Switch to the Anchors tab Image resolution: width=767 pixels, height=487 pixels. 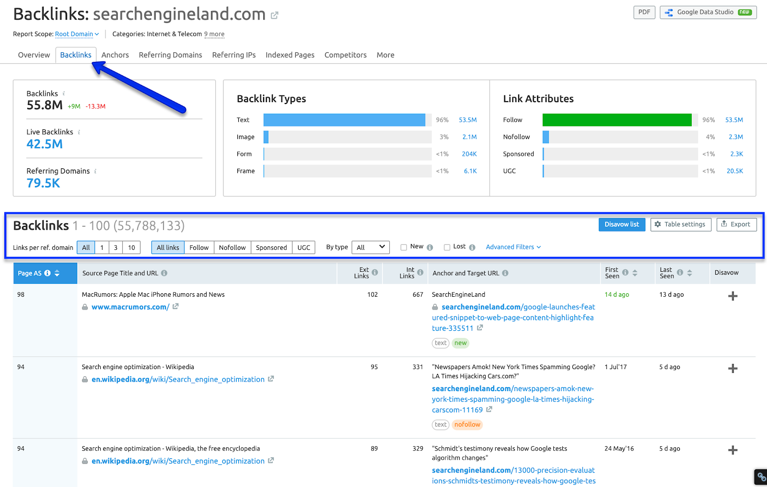pos(115,55)
